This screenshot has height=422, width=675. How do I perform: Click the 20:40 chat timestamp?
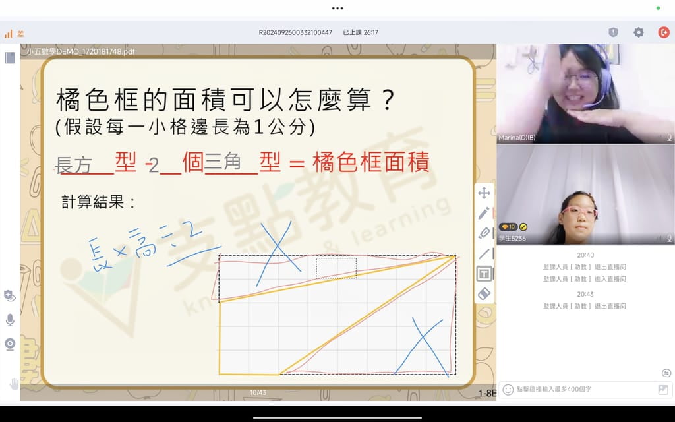pos(585,255)
